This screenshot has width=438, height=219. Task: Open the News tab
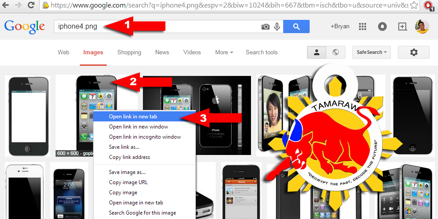(162, 52)
